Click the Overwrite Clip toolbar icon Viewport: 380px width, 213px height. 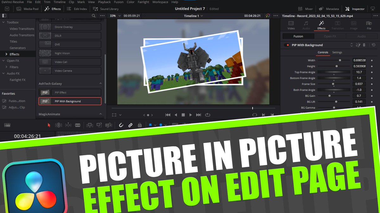coord(99,125)
